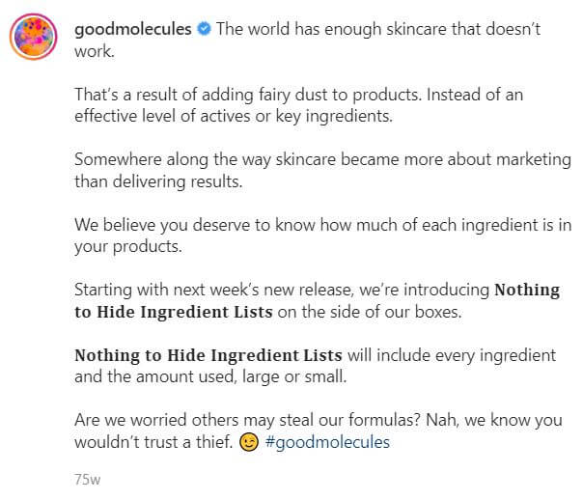This screenshot has height=500, width=583.
Task: Click the text 'on the side of our boxes'
Action: 370,312
